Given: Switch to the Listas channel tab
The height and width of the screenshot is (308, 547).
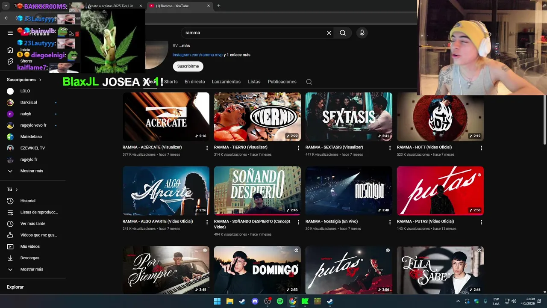Looking at the screenshot, I should click(254, 82).
